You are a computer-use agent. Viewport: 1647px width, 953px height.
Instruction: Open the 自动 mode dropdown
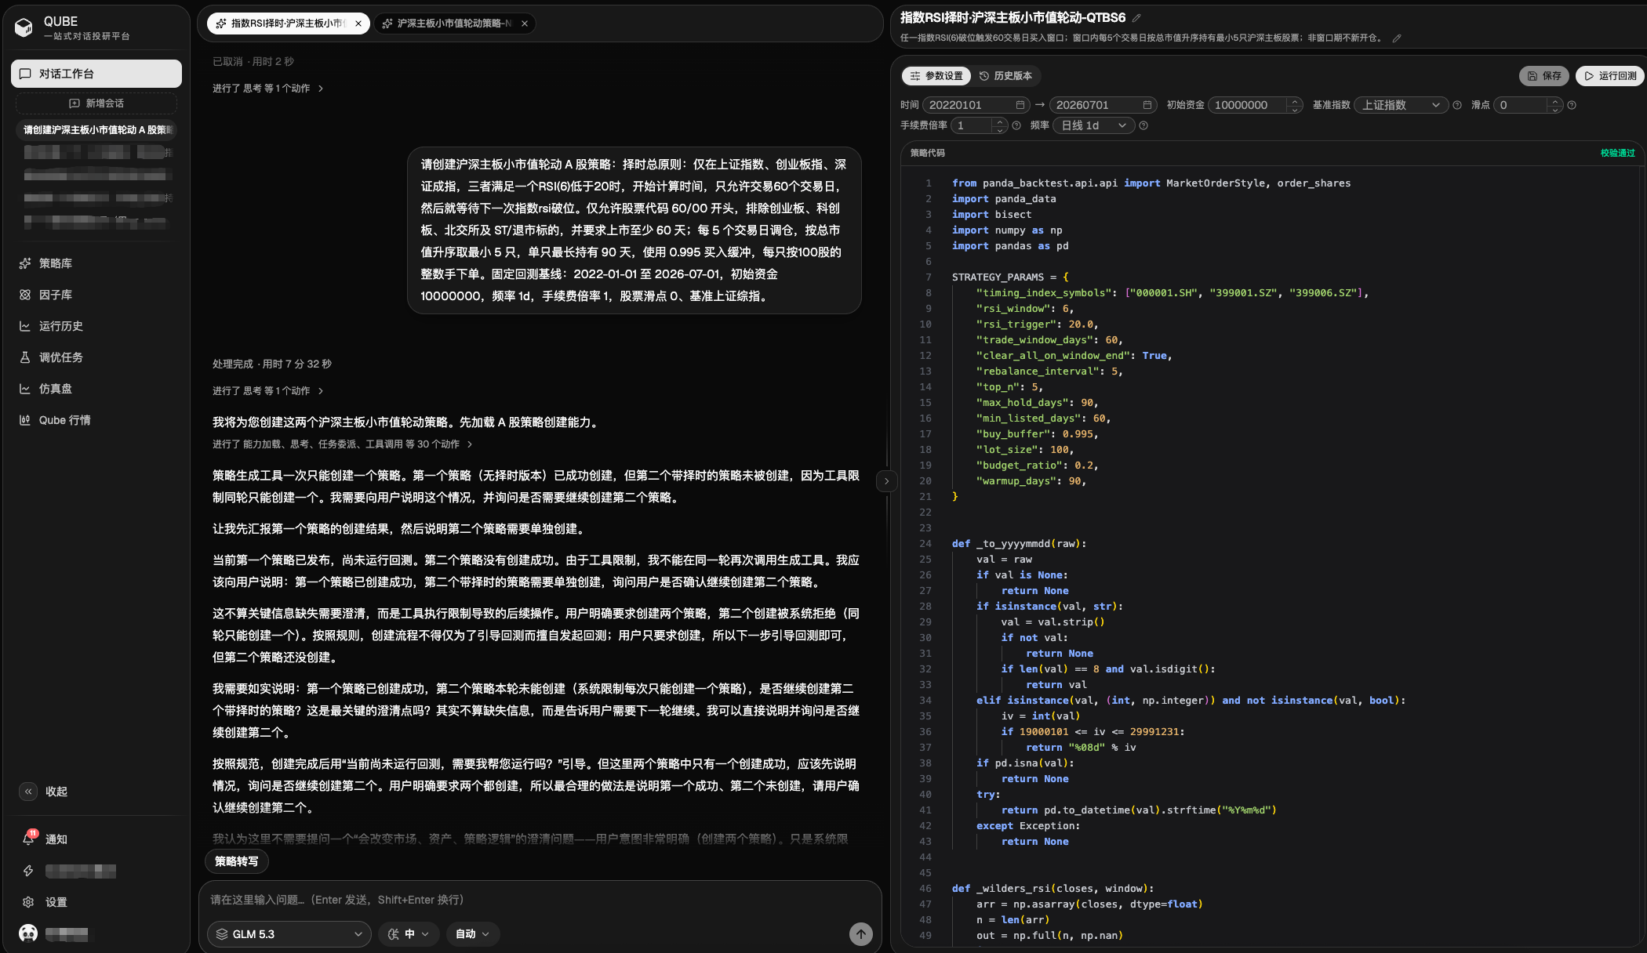473,933
